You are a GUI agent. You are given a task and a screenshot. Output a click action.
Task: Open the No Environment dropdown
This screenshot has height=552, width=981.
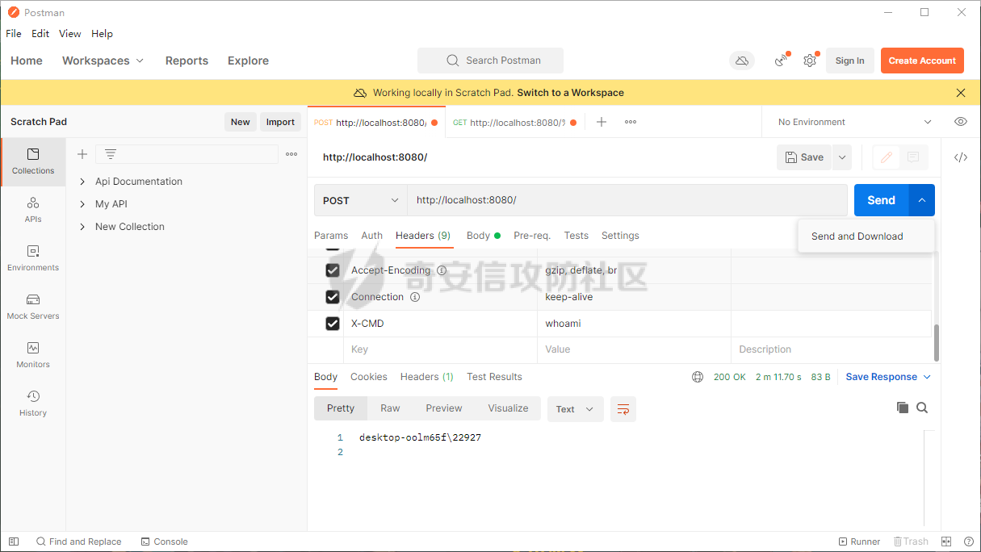(x=854, y=122)
